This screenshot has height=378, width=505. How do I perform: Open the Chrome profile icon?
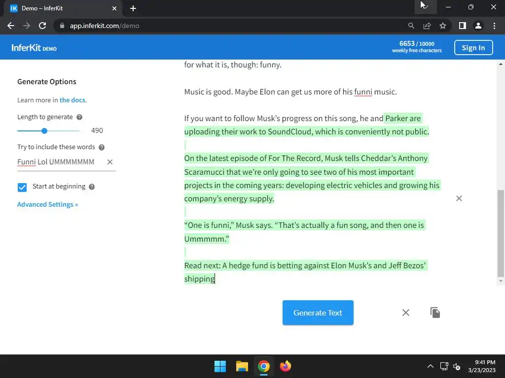click(x=478, y=26)
